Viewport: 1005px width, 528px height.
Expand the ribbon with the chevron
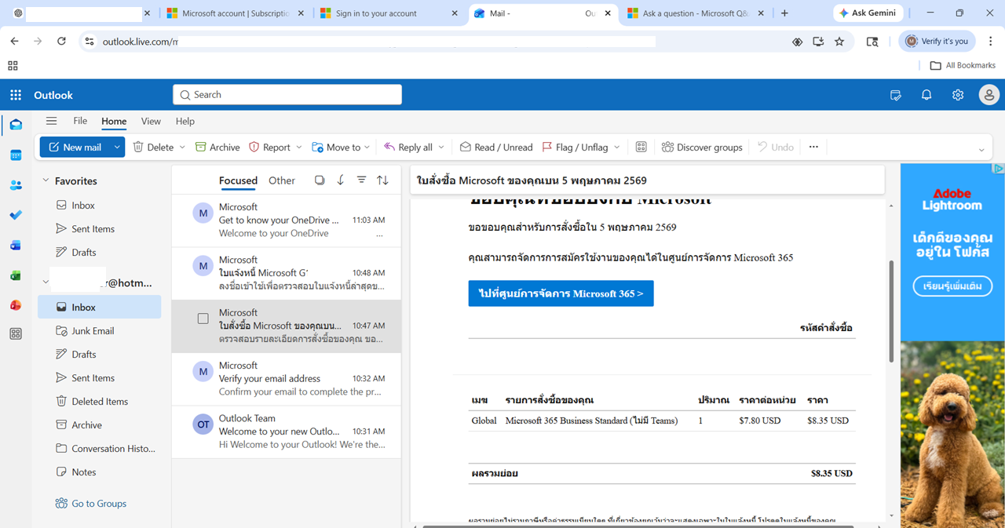pos(981,149)
